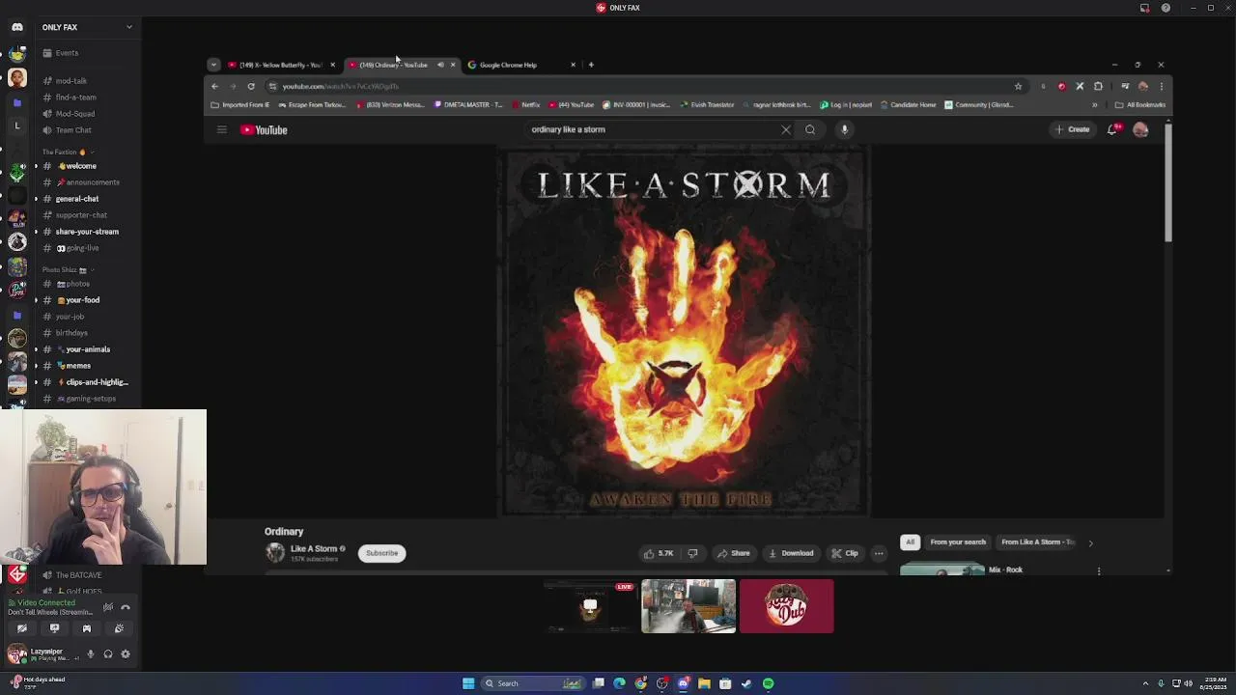Click the YouTube Create button
This screenshot has height=695, width=1236.
[x=1073, y=129]
